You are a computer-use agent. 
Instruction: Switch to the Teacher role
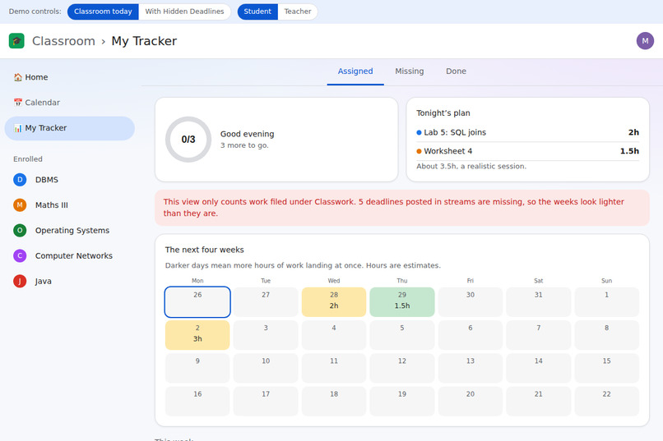tap(297, 11)
